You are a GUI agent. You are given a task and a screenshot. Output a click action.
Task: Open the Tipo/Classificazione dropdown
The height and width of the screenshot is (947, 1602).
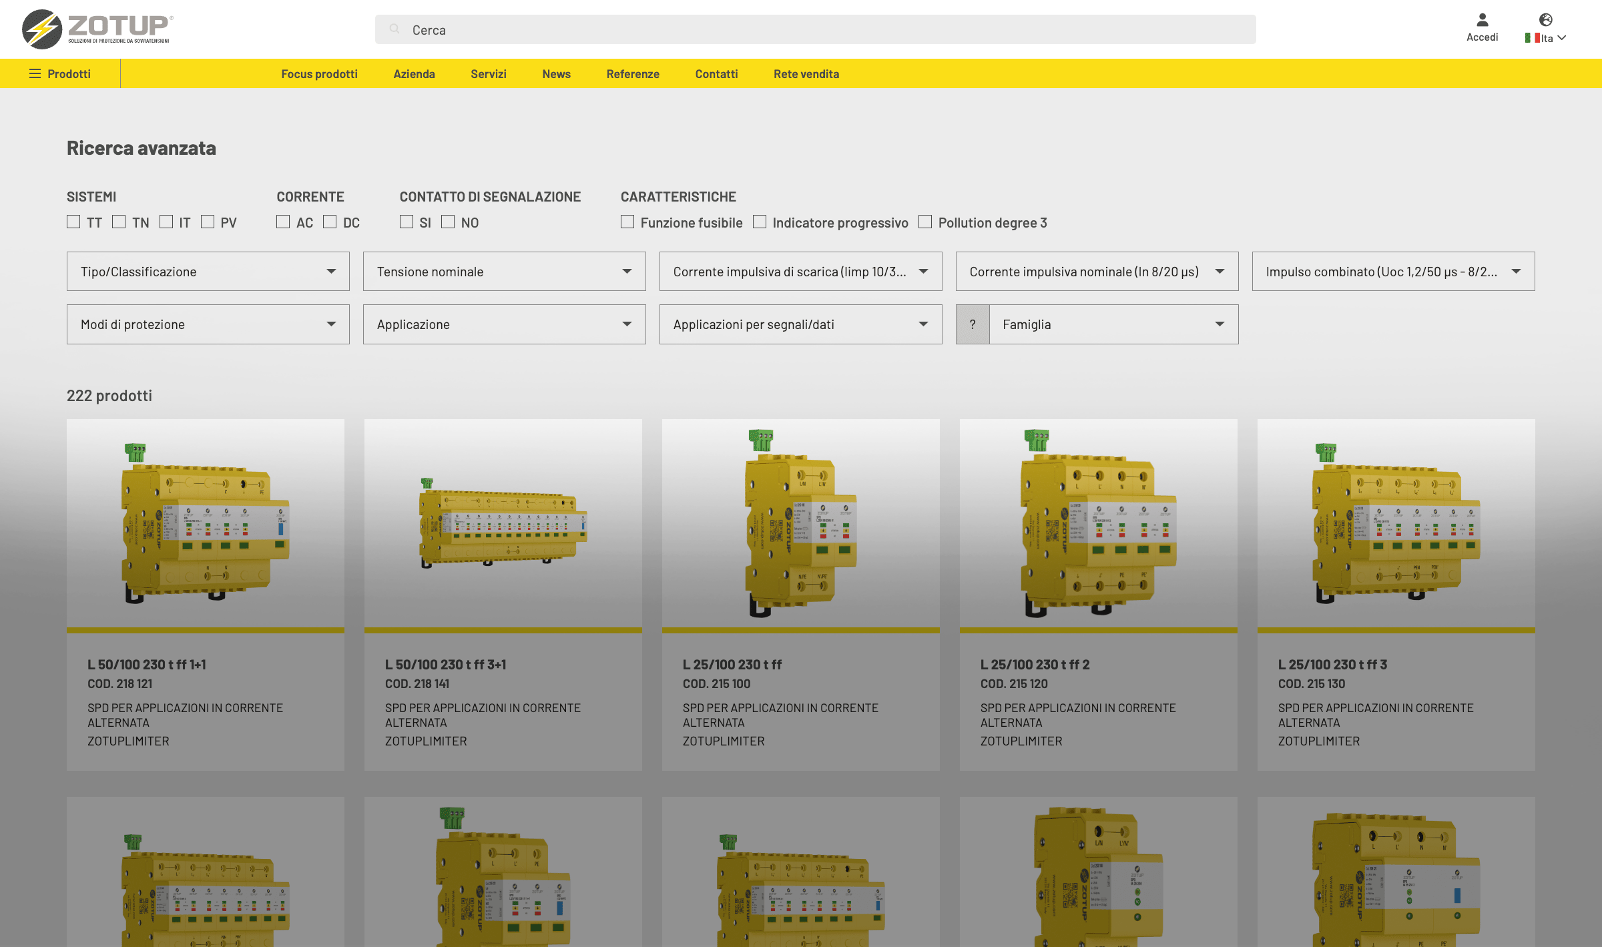[208, 272]
